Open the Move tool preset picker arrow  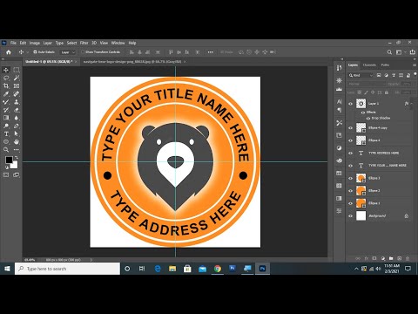coord(28,52)
